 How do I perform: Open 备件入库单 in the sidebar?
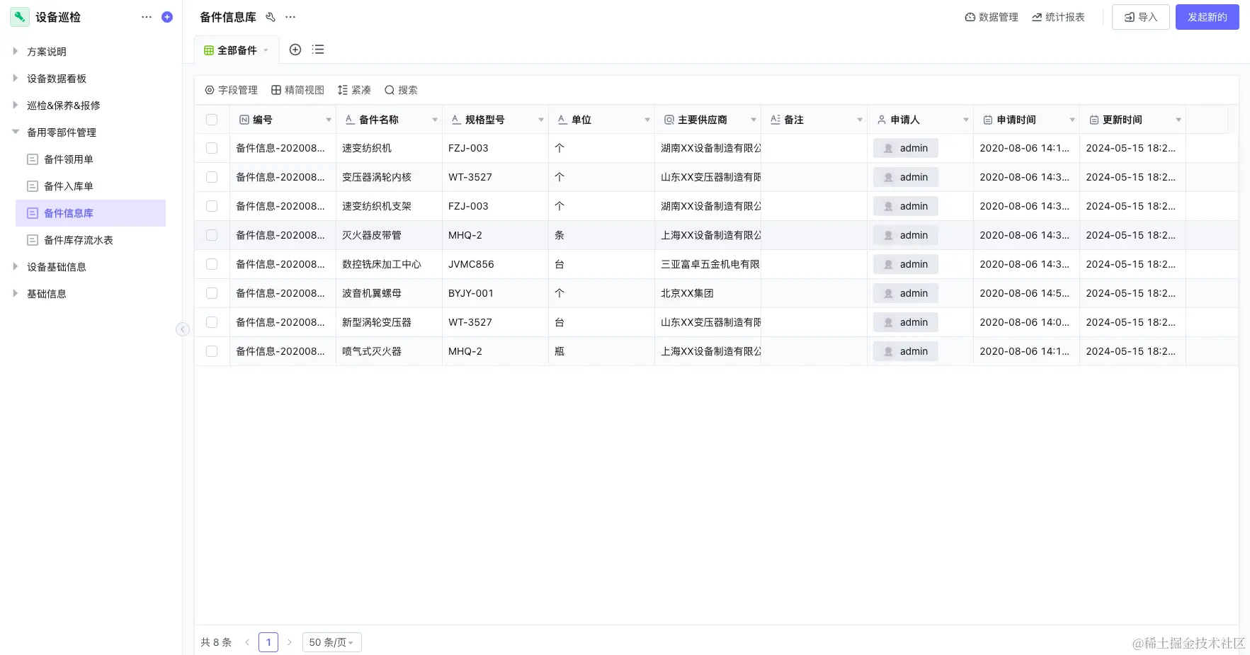[x=91, y=186]
